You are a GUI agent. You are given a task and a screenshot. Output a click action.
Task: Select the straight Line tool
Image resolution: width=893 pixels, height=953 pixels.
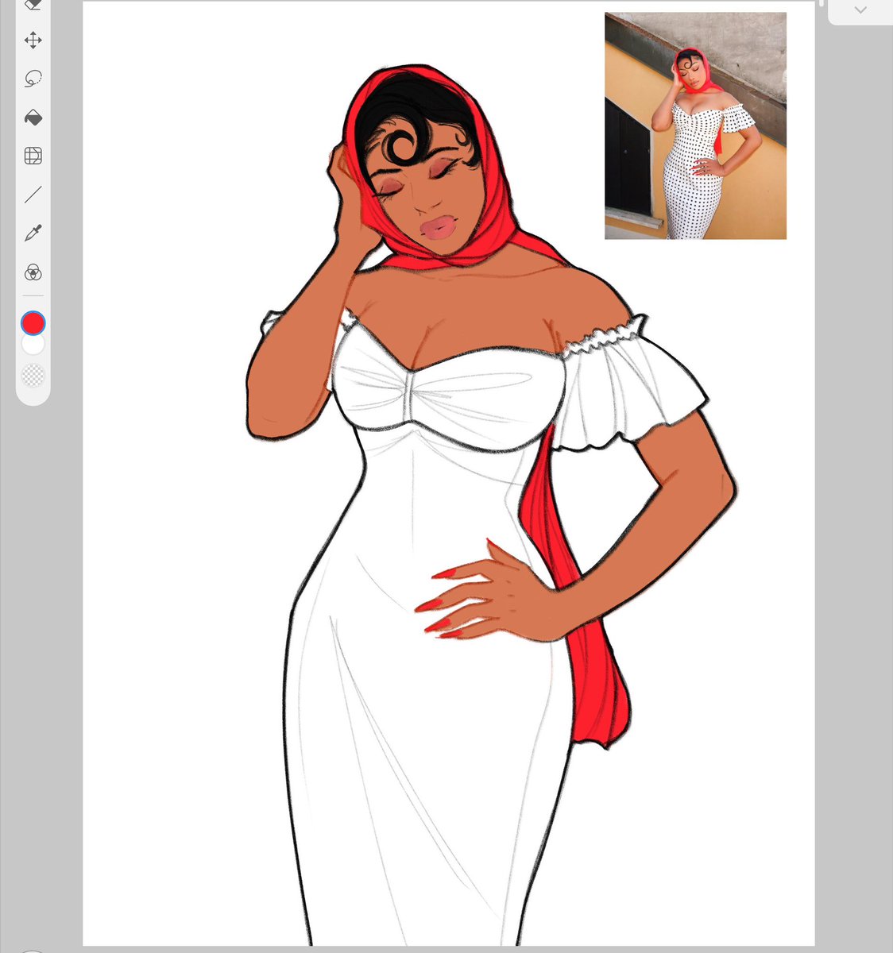click(33, 195)
